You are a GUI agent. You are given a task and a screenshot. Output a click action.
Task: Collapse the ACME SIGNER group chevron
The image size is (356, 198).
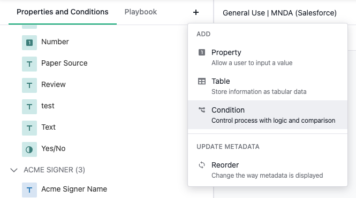tap(14, 170)
